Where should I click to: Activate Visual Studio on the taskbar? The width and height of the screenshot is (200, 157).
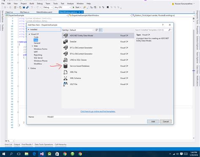[42, 154]
